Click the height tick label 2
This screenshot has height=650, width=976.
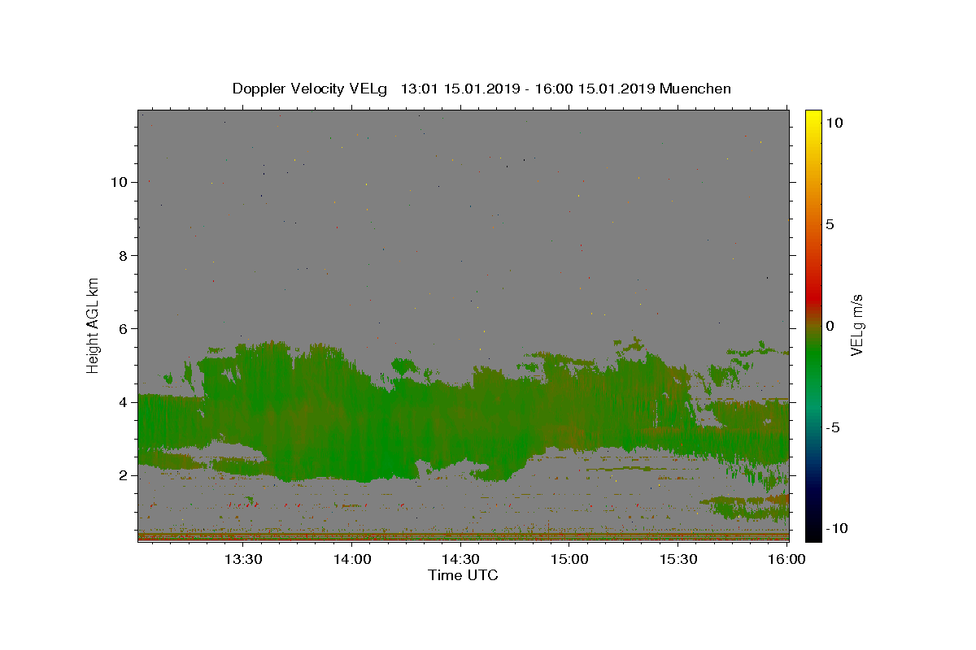click(122, 474)
